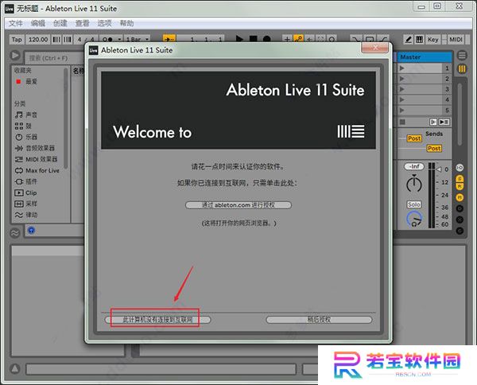This screenshot has height=385, width=477.
Task: Click the Master Solo button
Action: [414, 204]
